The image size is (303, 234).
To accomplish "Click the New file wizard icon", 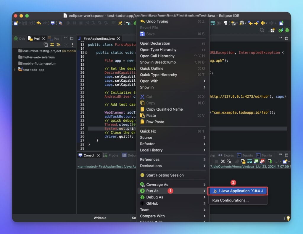I will (x=16, y=23).
